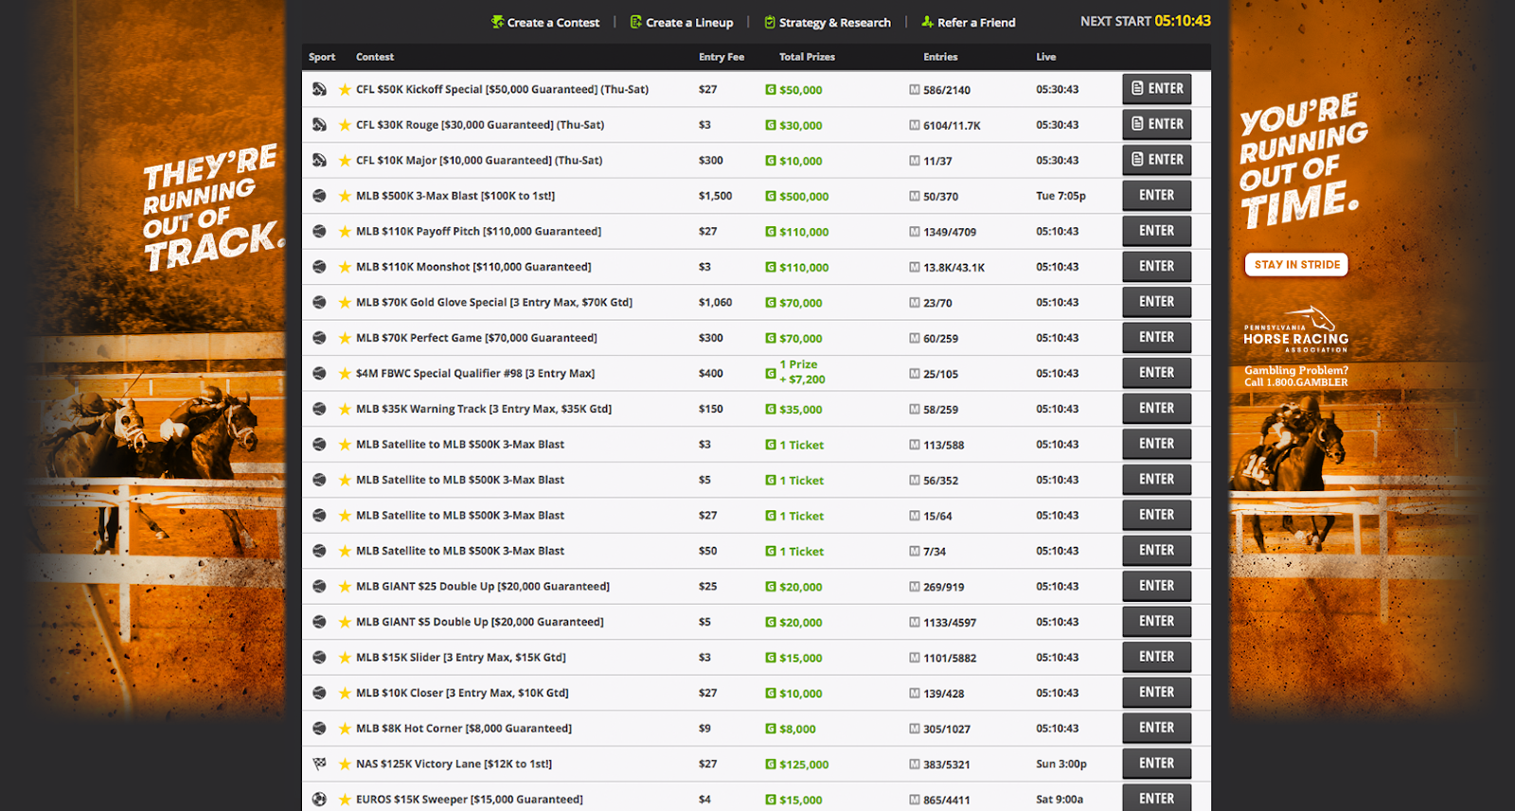This screenshot has height=811, width=1515.
Task: Star the MLB $15K Slider contest
Action: 345,657
